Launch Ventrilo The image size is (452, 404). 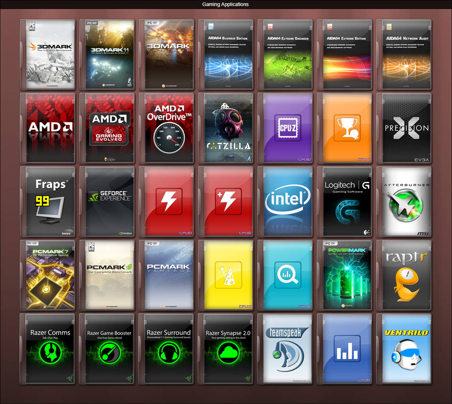click(x=404, y=349)
